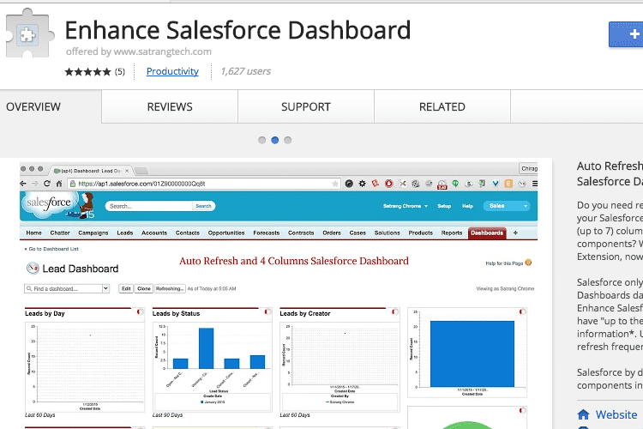Select the first carousel dot
Viewport: 643px width, 429px height.
[x=262, y=141]
